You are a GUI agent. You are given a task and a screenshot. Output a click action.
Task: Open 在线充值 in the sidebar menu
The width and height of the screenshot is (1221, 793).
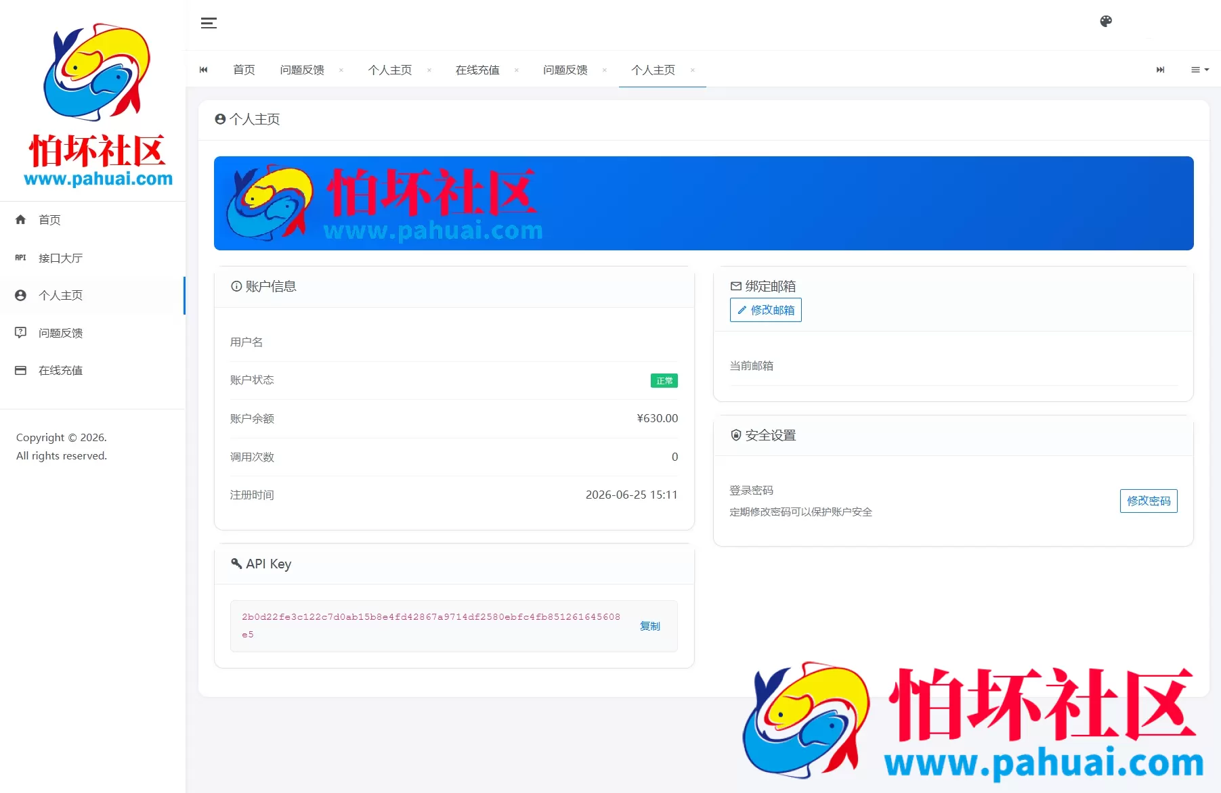[92, 371]
